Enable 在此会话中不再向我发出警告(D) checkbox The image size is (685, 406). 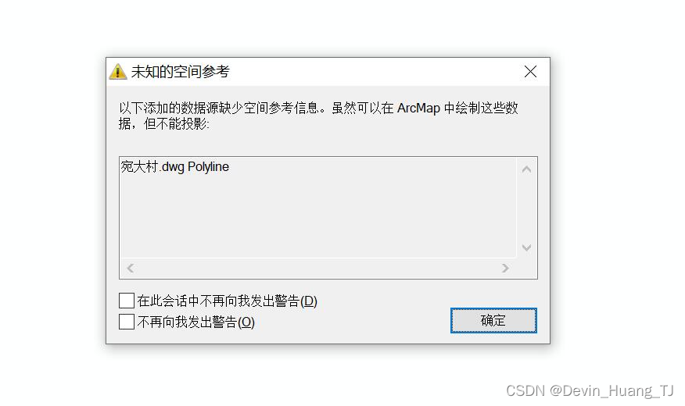tap(127, 301)
